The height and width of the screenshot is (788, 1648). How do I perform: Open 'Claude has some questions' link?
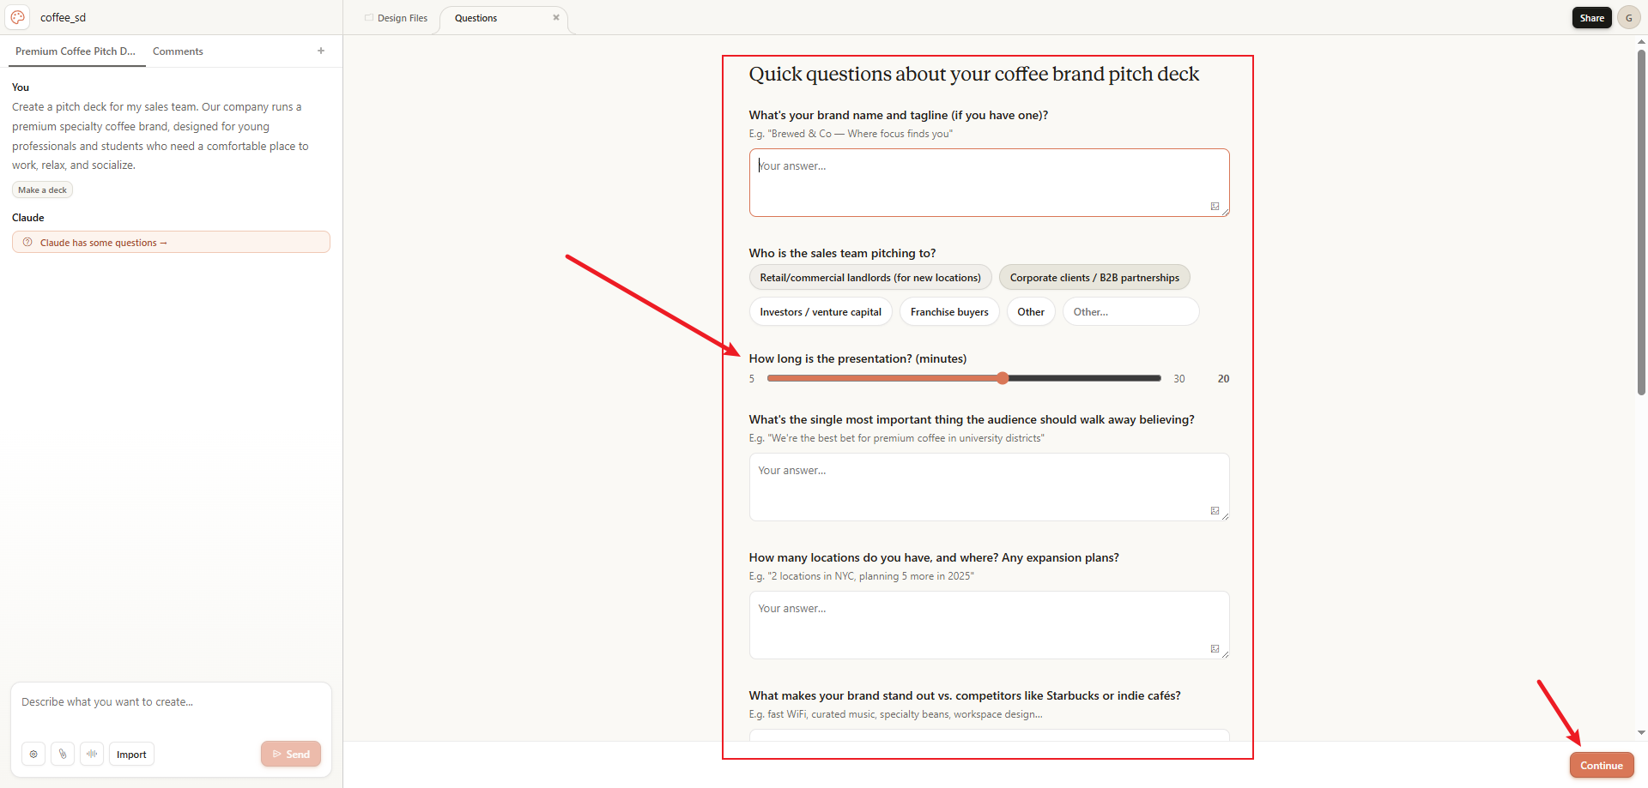[171, 243]
